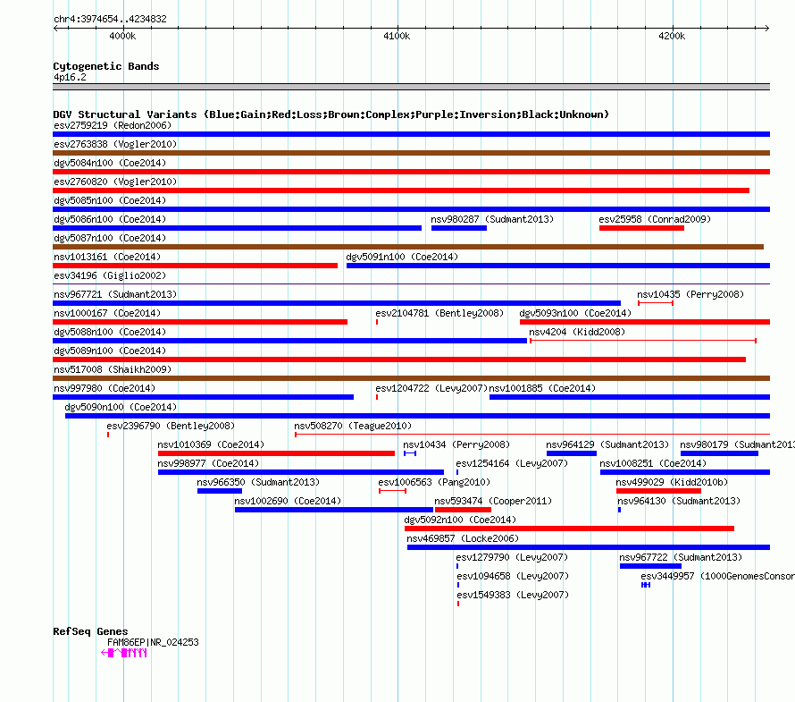The image size is (795, 702).
Task: Select the dgv5085n100 (Coe2014) label
Action: point(110,200)
